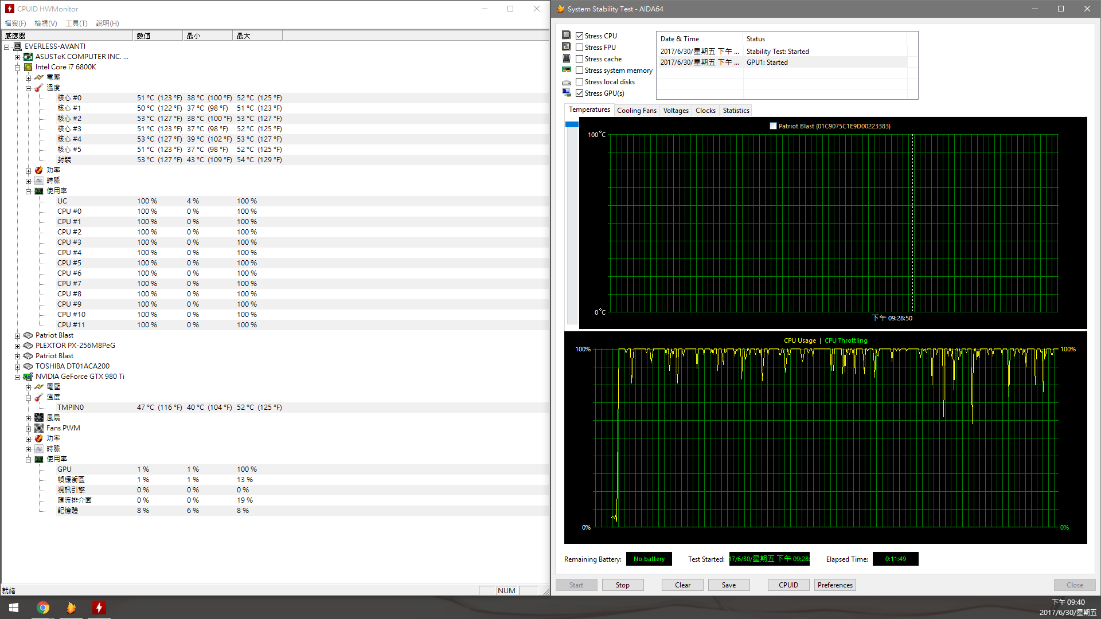Click the Intel Core i7 6800K chip icon

[x=28, y=67]
